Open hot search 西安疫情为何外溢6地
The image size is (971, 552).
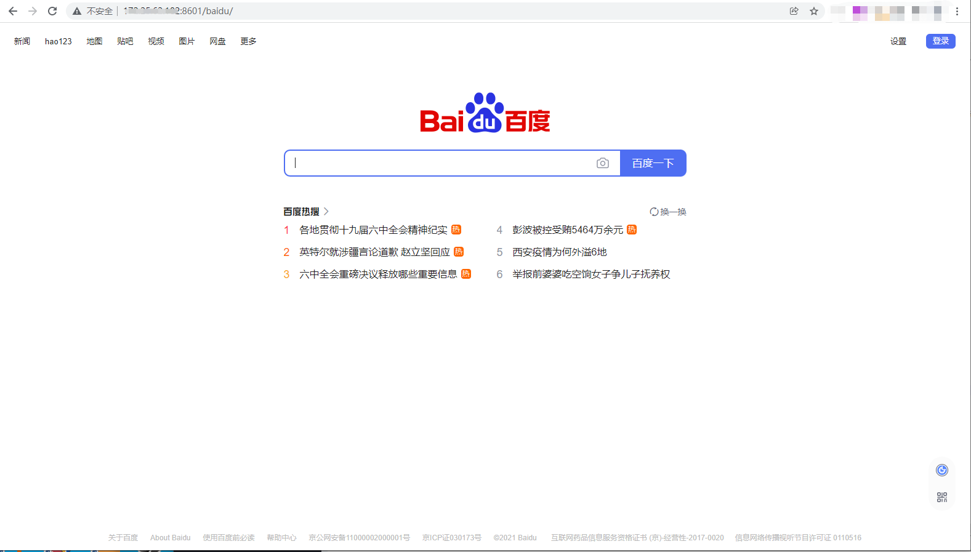[x=560, y=252]
